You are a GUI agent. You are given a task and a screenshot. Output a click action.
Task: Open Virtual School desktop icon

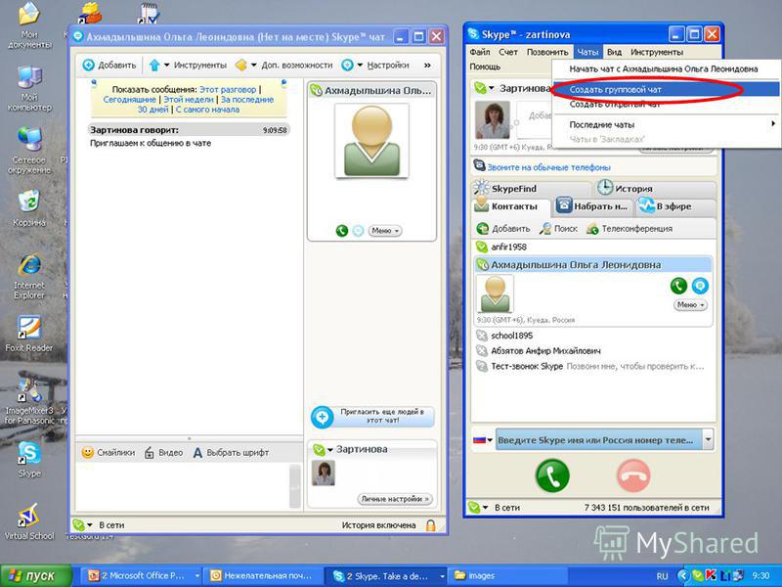click(29, 521)
